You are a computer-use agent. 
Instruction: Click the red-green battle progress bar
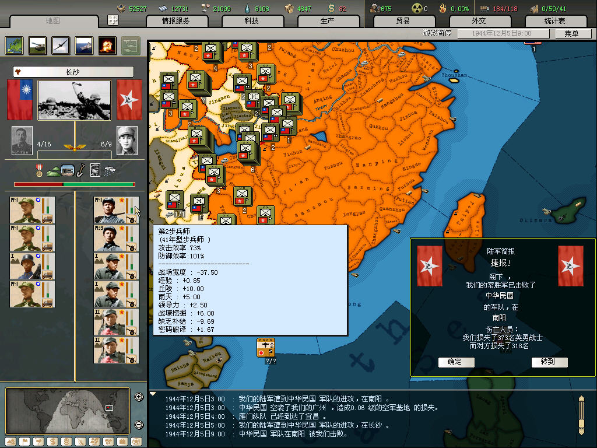pyautogui.click(x=75, y=184)
